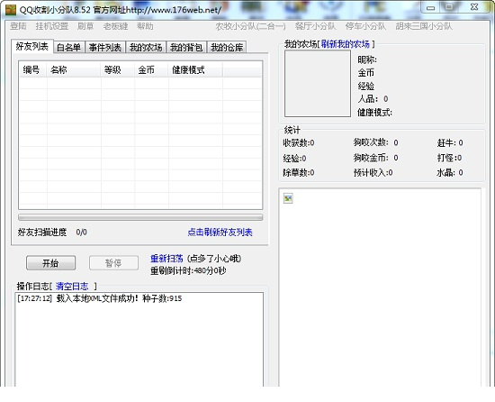495x402 pixels.
Task: Click 刷新我的农场 link
Action: point(346,44)
